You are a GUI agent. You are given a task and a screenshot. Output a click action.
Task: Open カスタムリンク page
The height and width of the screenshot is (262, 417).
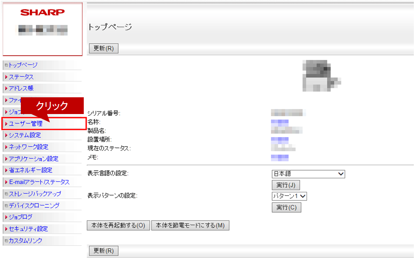tap(25, 241)
